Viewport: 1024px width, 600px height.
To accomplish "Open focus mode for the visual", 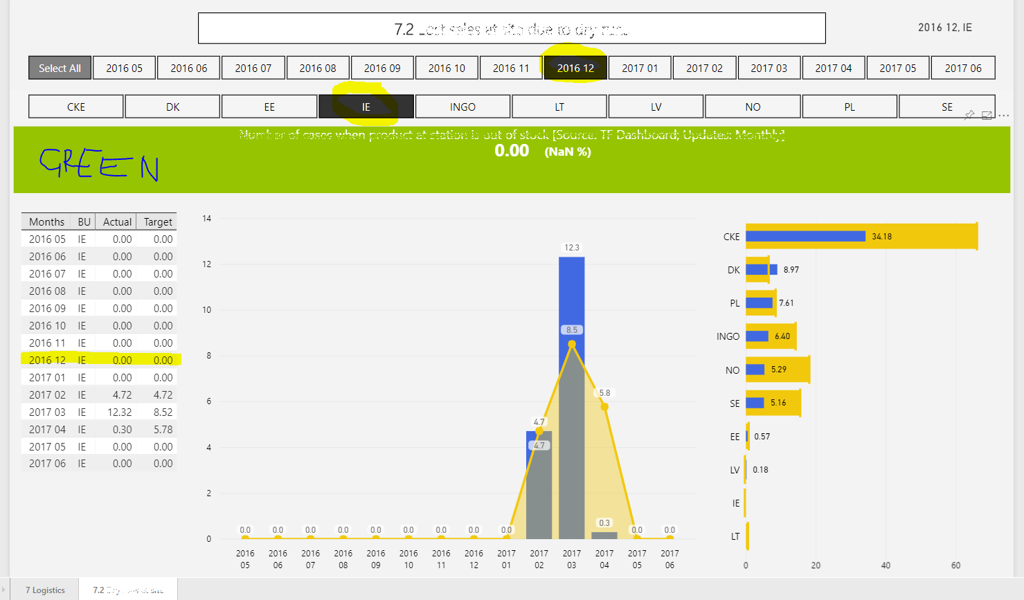I will [x=987, y=115].
